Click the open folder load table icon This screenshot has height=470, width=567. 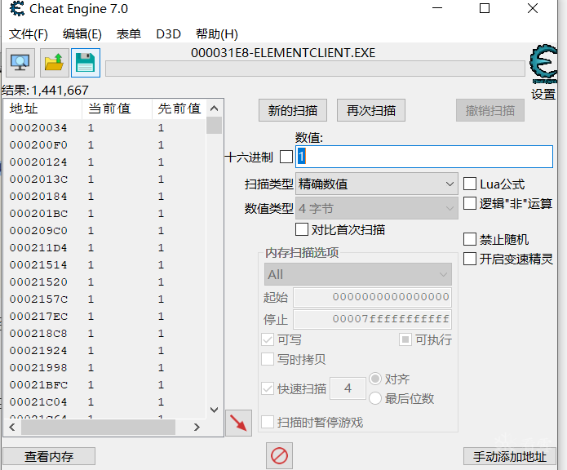point(54,63)
